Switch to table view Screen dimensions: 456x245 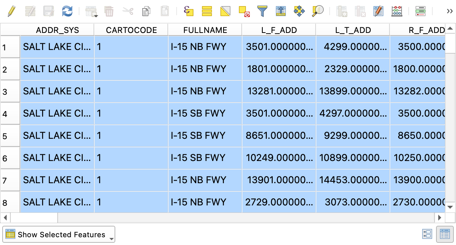coord(445,234)
